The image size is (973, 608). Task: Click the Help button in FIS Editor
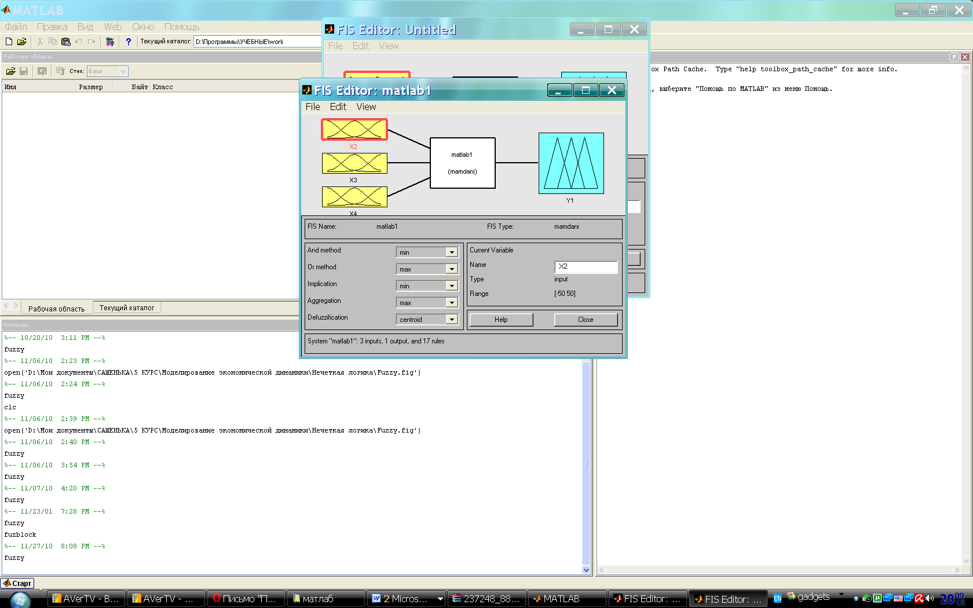tap(501, 320)
